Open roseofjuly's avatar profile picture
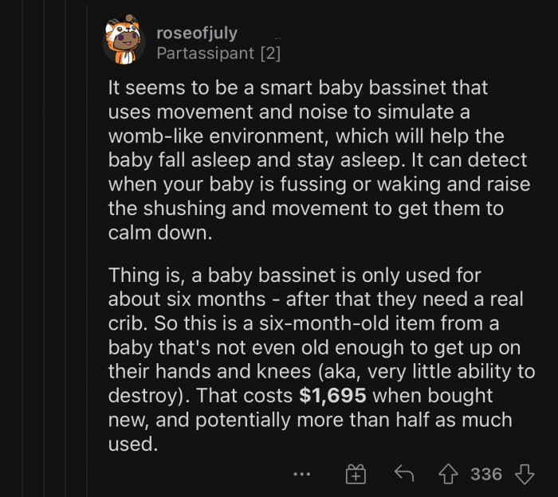 coord(124,40)
